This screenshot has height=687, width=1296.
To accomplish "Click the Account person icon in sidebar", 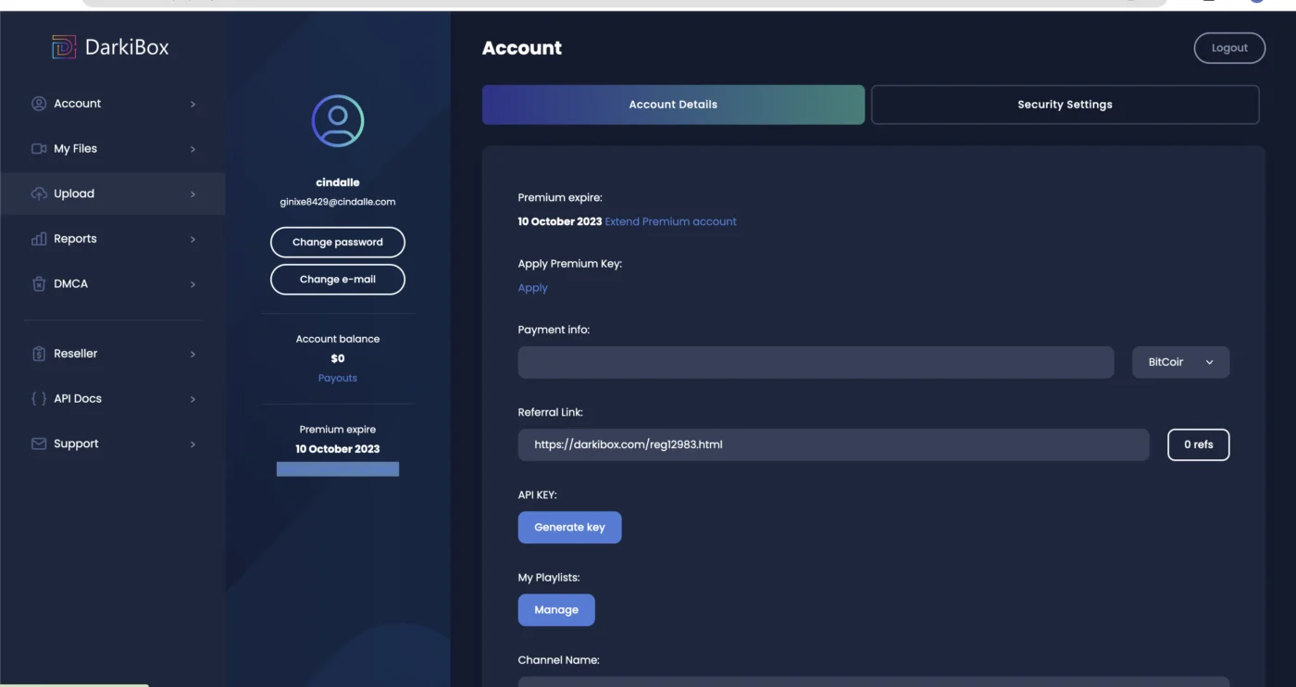I will point(39,104).
